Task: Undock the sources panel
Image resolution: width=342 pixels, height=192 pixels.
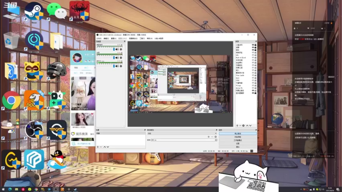Action: [256, 41]
